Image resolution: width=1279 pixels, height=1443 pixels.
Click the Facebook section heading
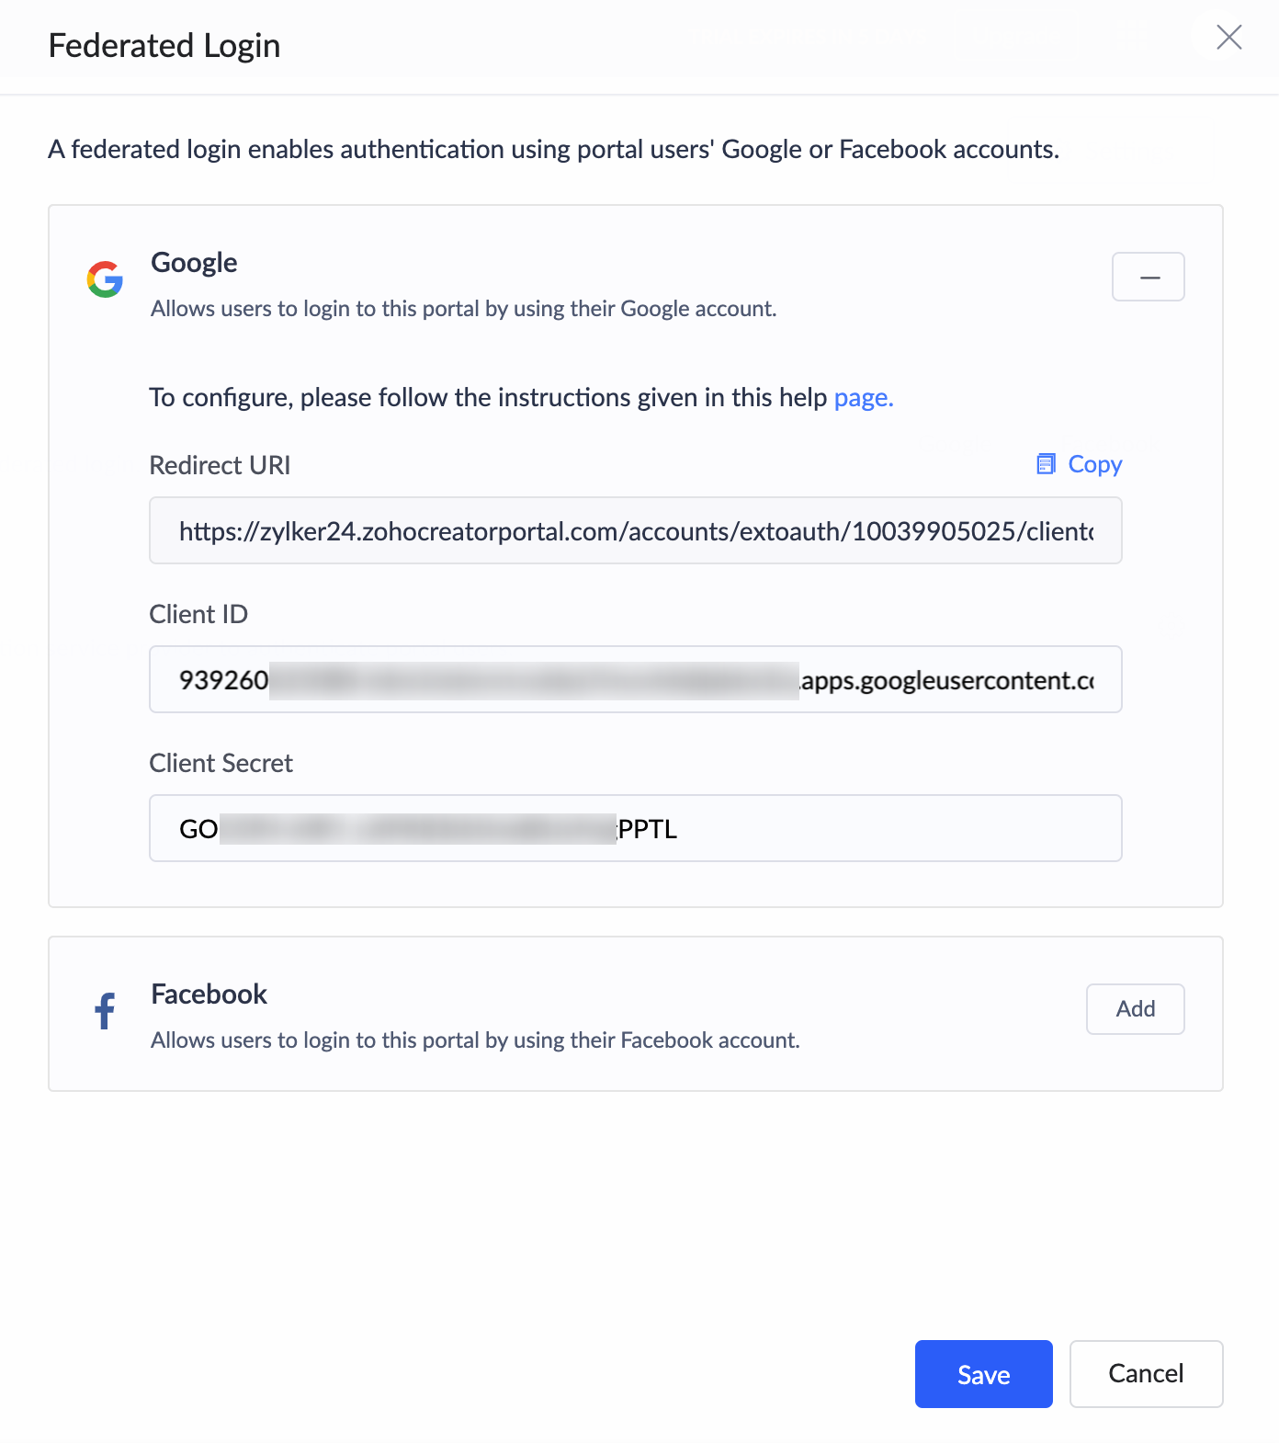pos(209,994)
